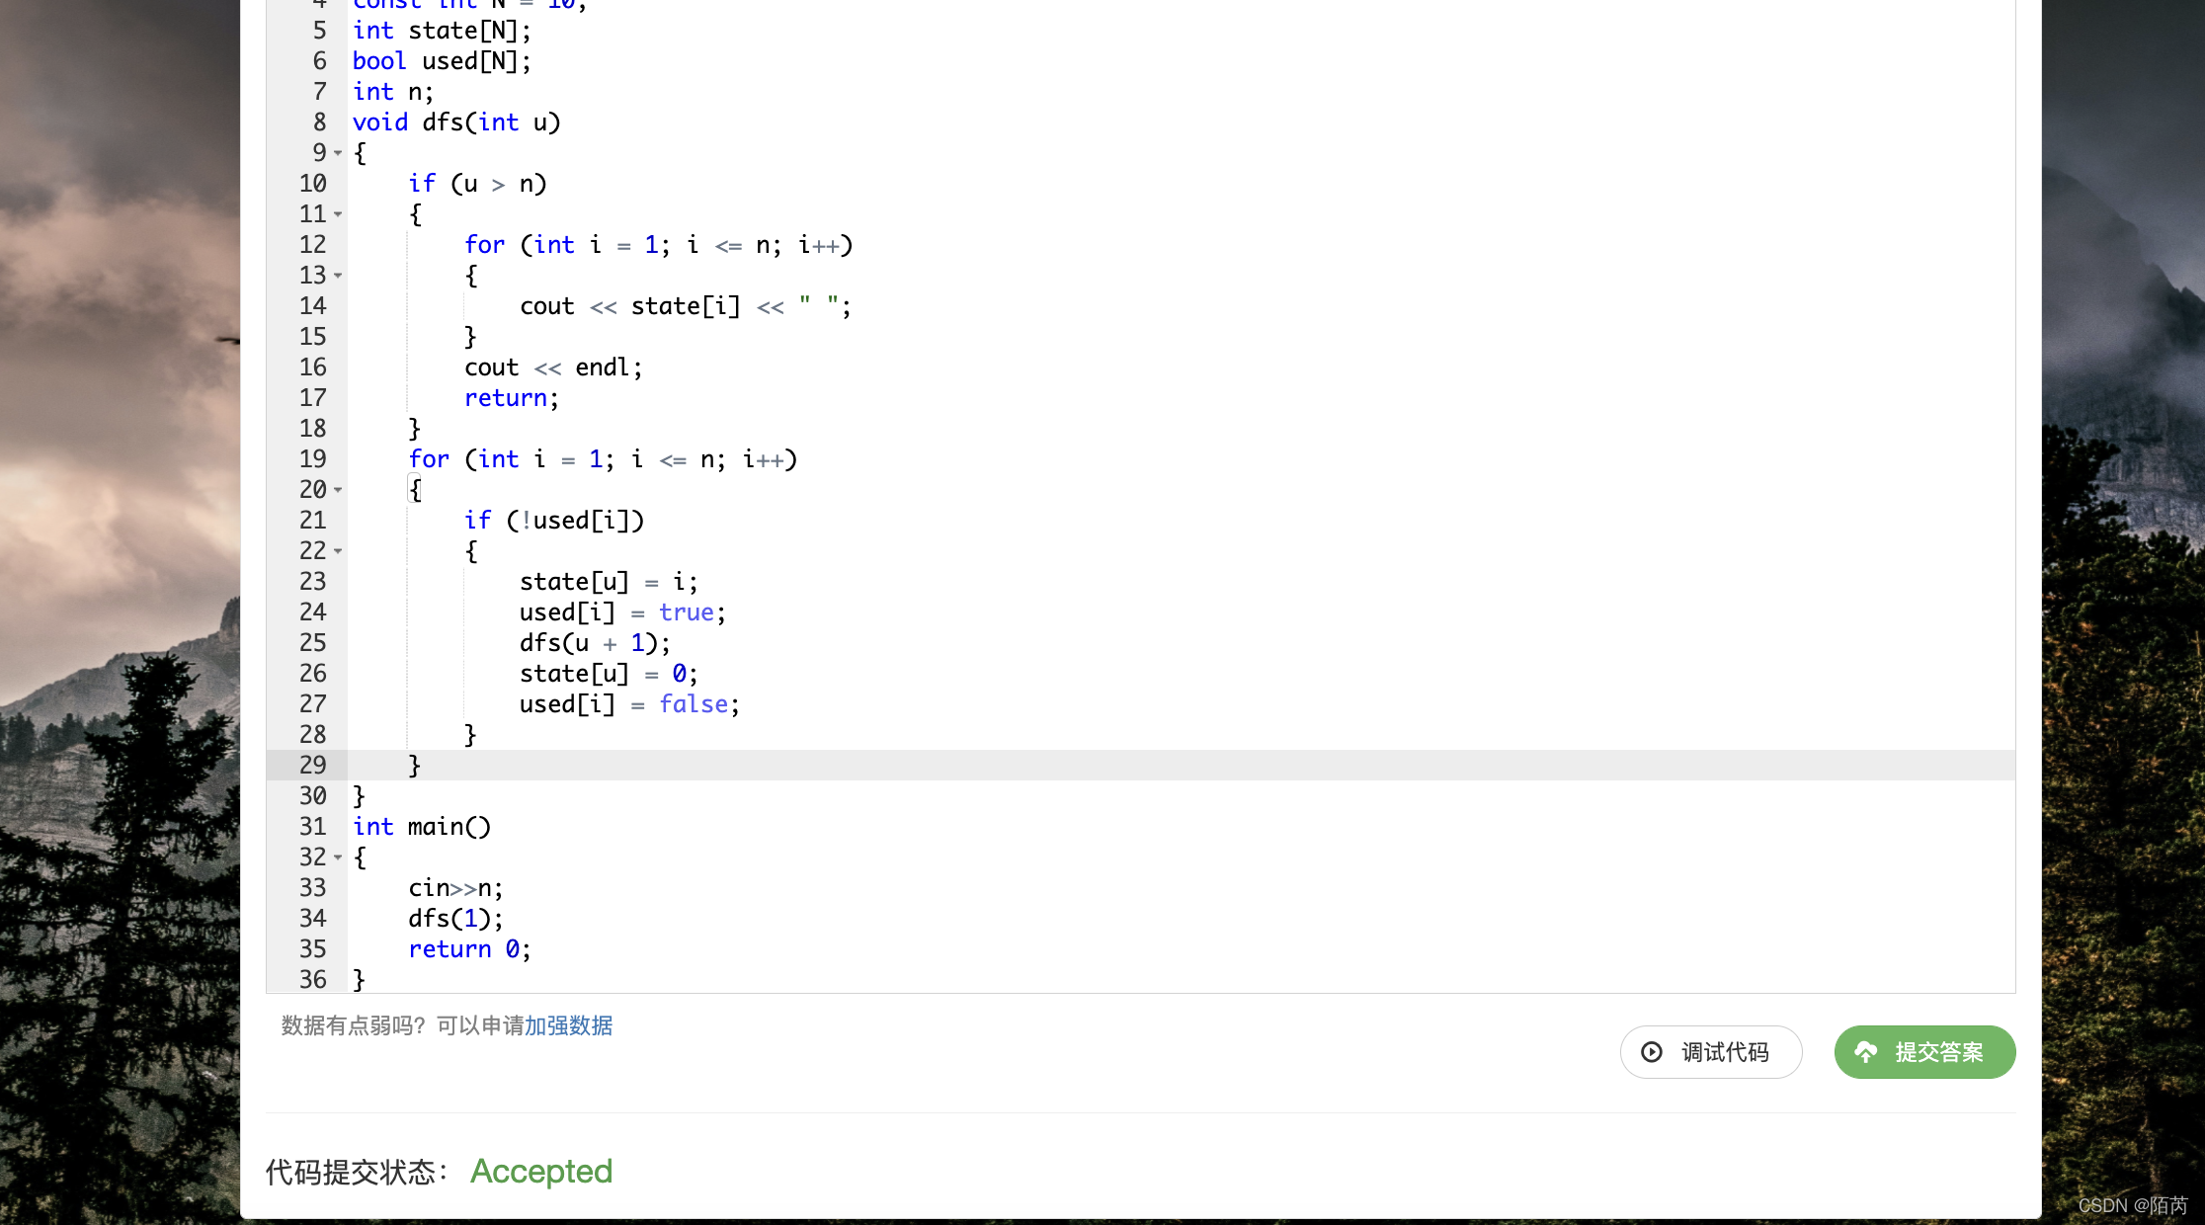Click the 代码提交状态 label

pos(356,1173)
